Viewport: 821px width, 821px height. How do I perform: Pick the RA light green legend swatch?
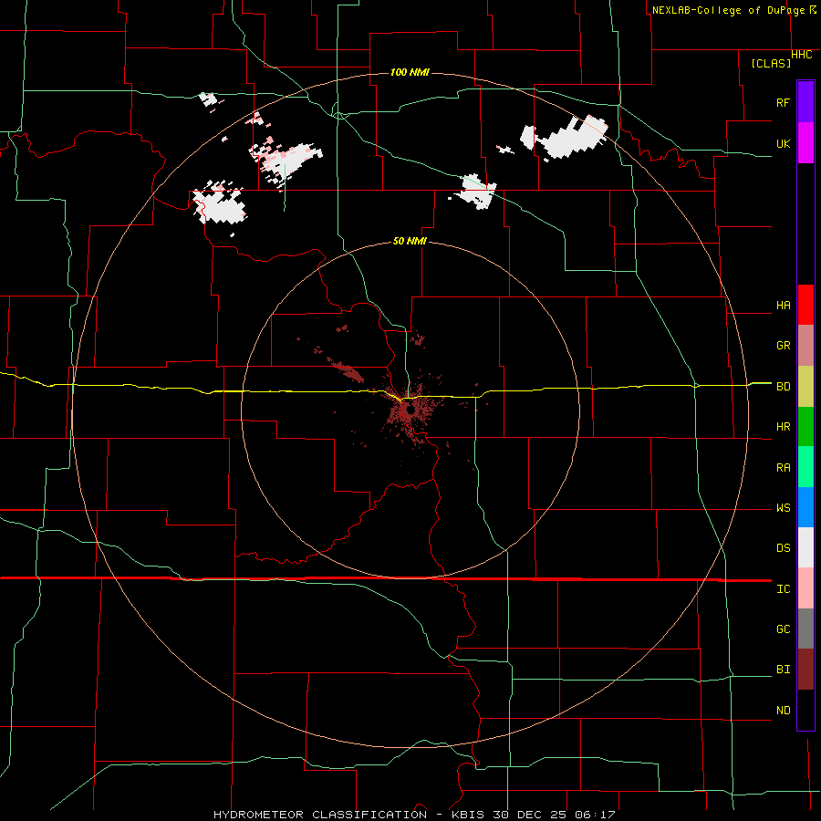[805, 467]
